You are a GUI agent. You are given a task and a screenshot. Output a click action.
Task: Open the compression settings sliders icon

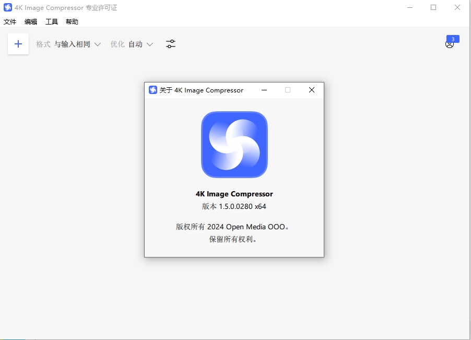[x=171, y=44]
